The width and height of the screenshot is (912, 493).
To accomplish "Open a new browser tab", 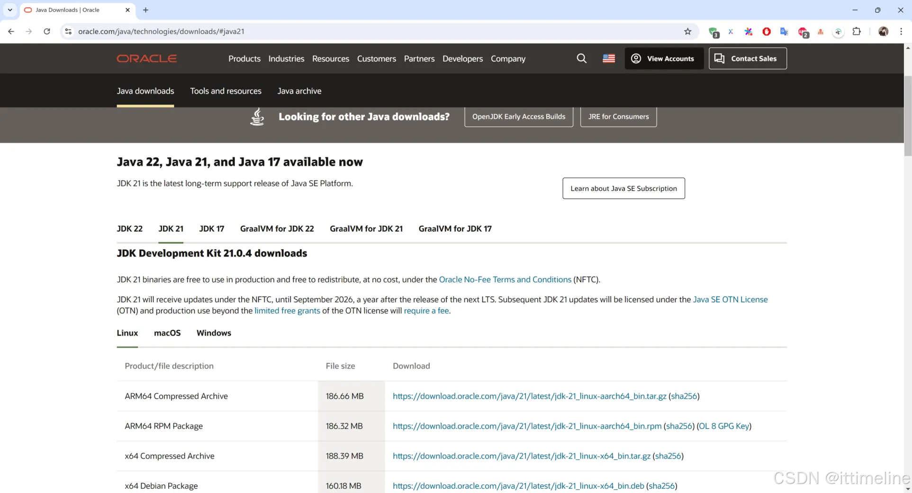I will pyautogui.click(x=145, y=10).
